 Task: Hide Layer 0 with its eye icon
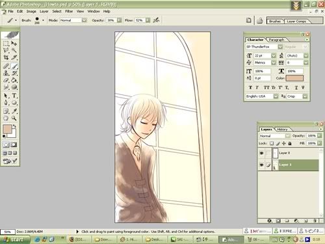click(x=261, y=153)
